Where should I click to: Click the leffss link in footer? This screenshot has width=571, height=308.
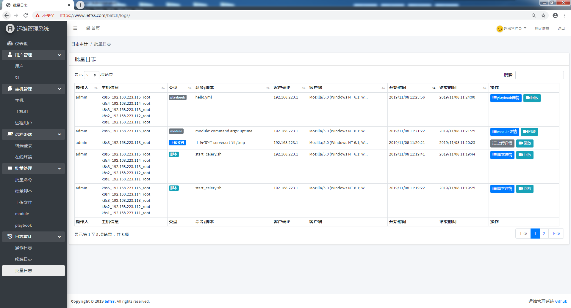[x=110, y=301]
